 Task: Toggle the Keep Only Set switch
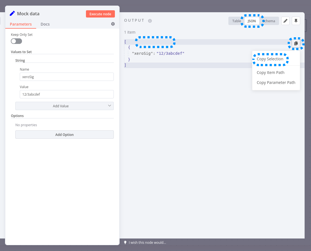[x=16, y=41]
